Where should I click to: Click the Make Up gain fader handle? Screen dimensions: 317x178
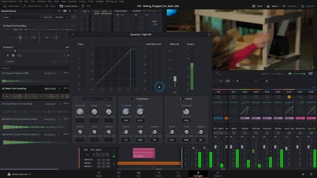[x=175, y=79]
